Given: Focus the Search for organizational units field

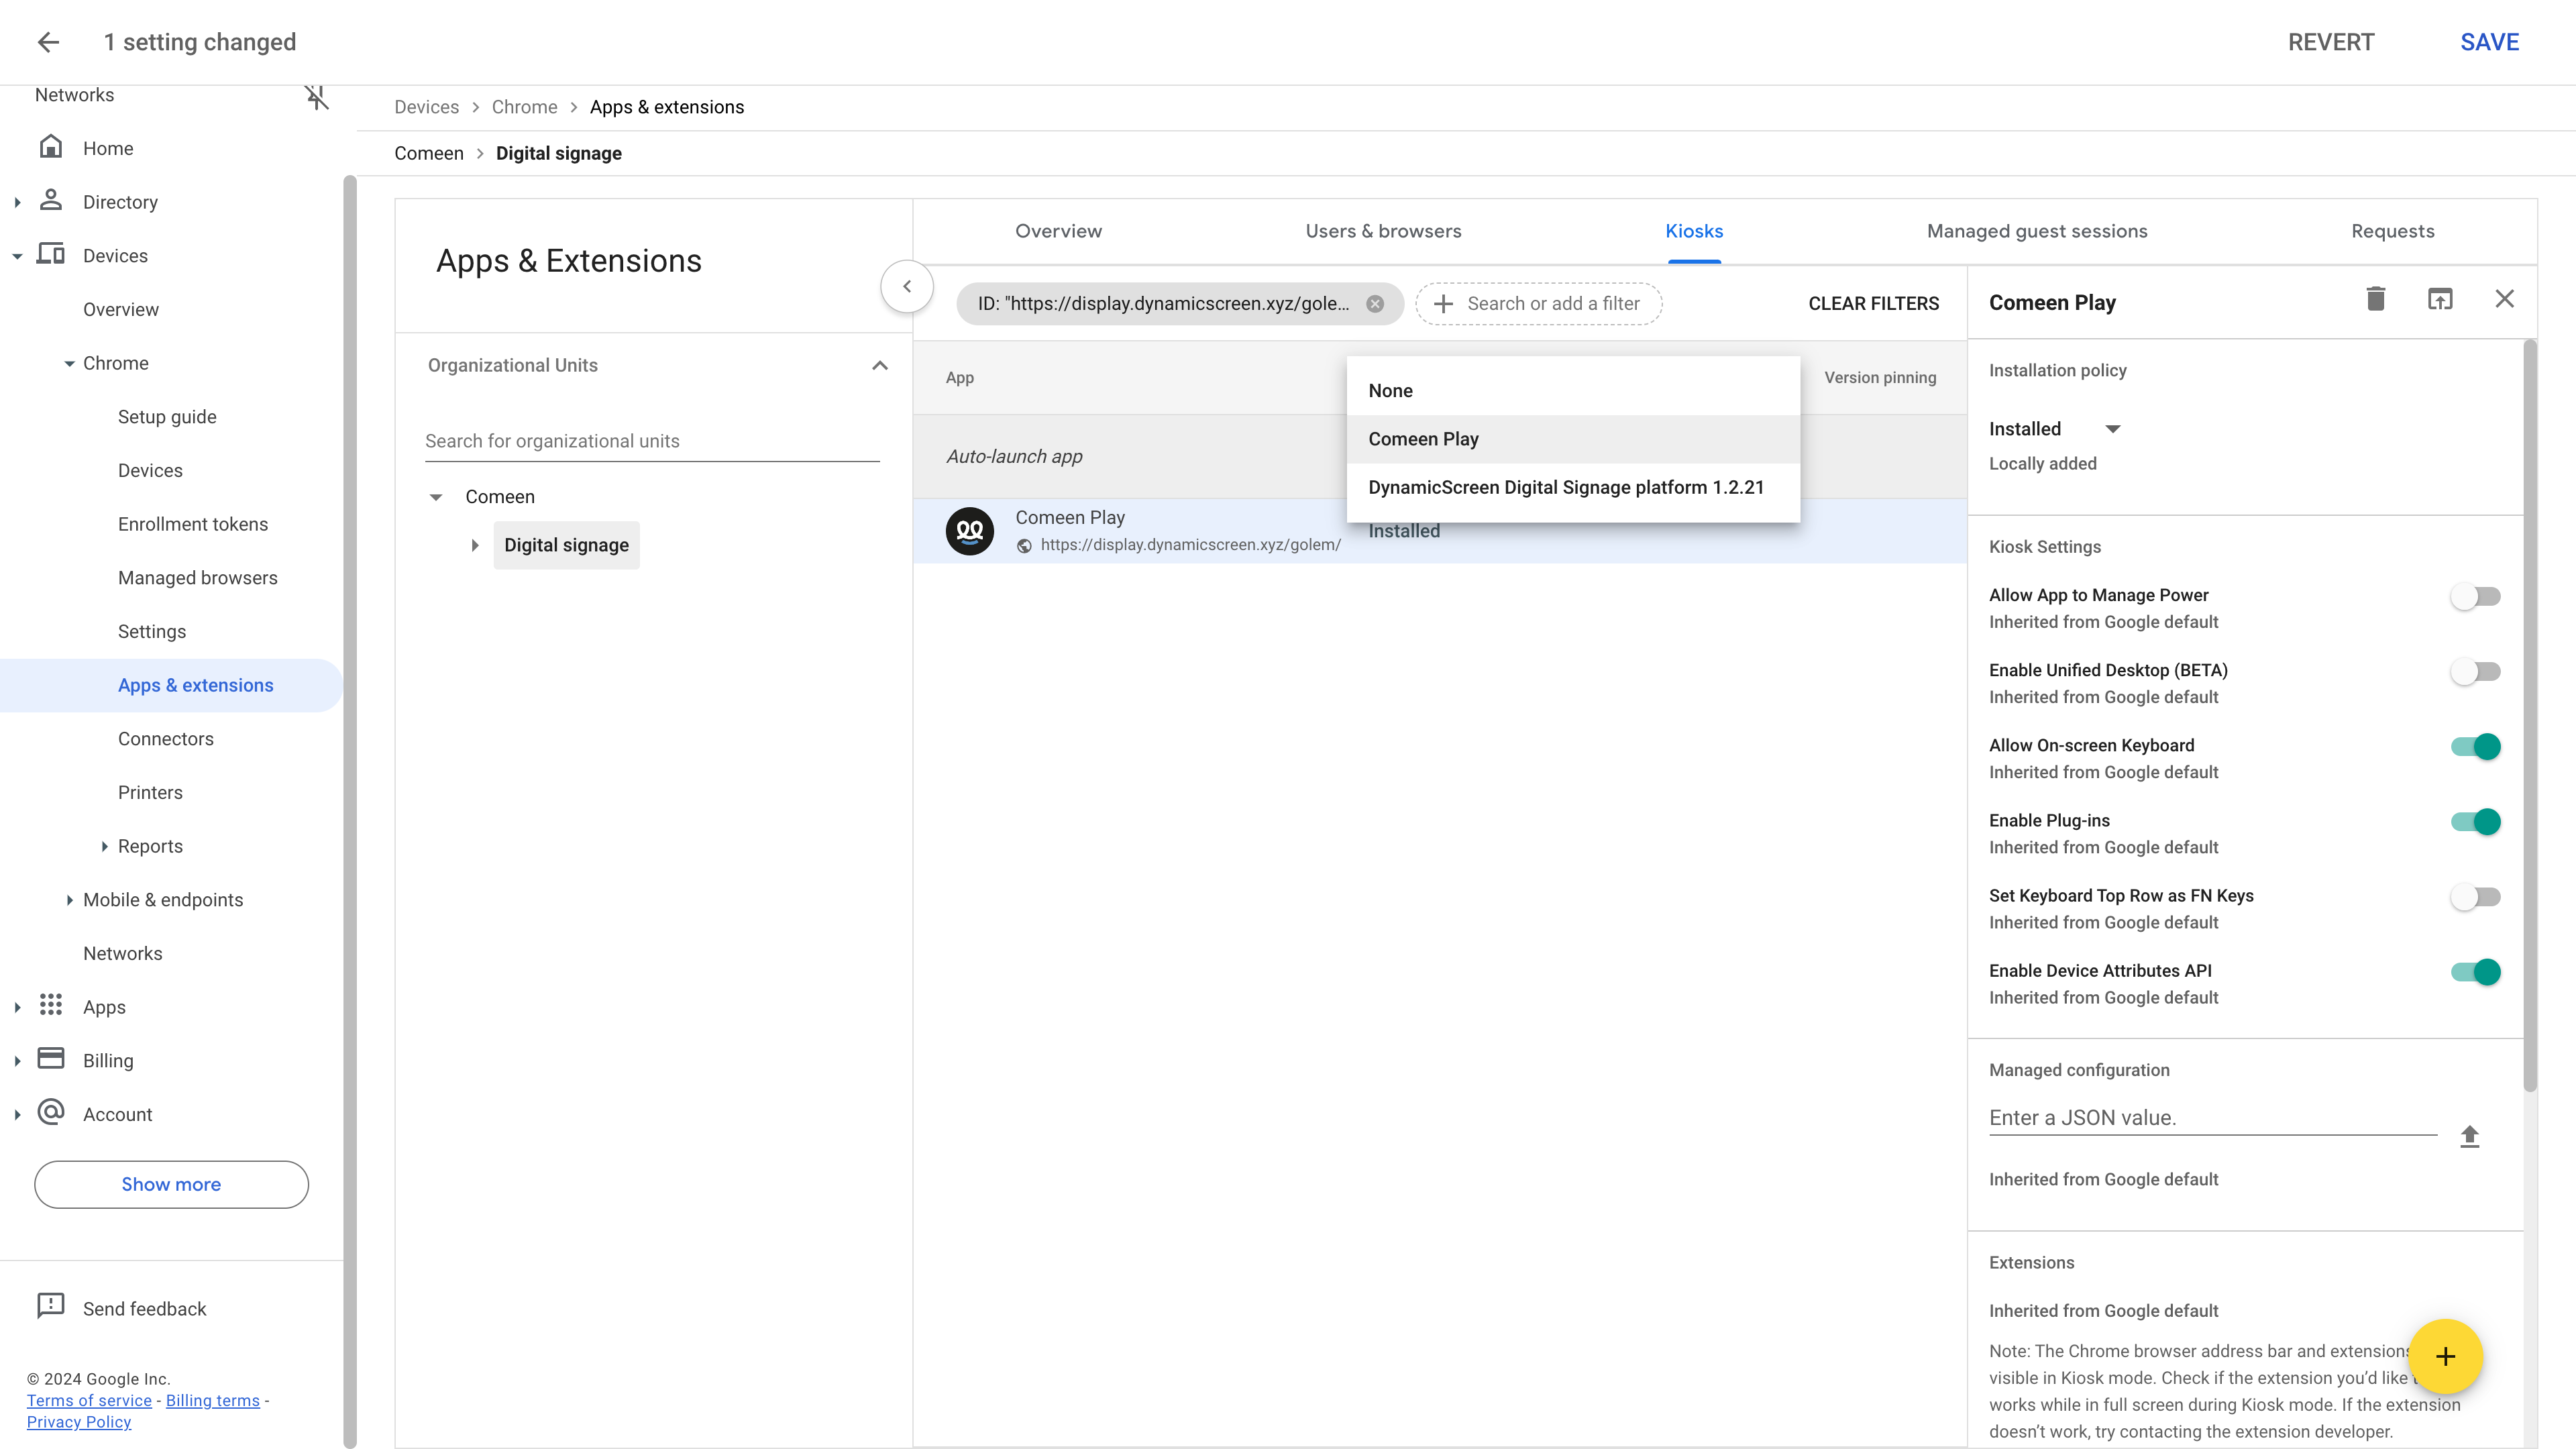Looking at the screenshot, I should 652,441.
